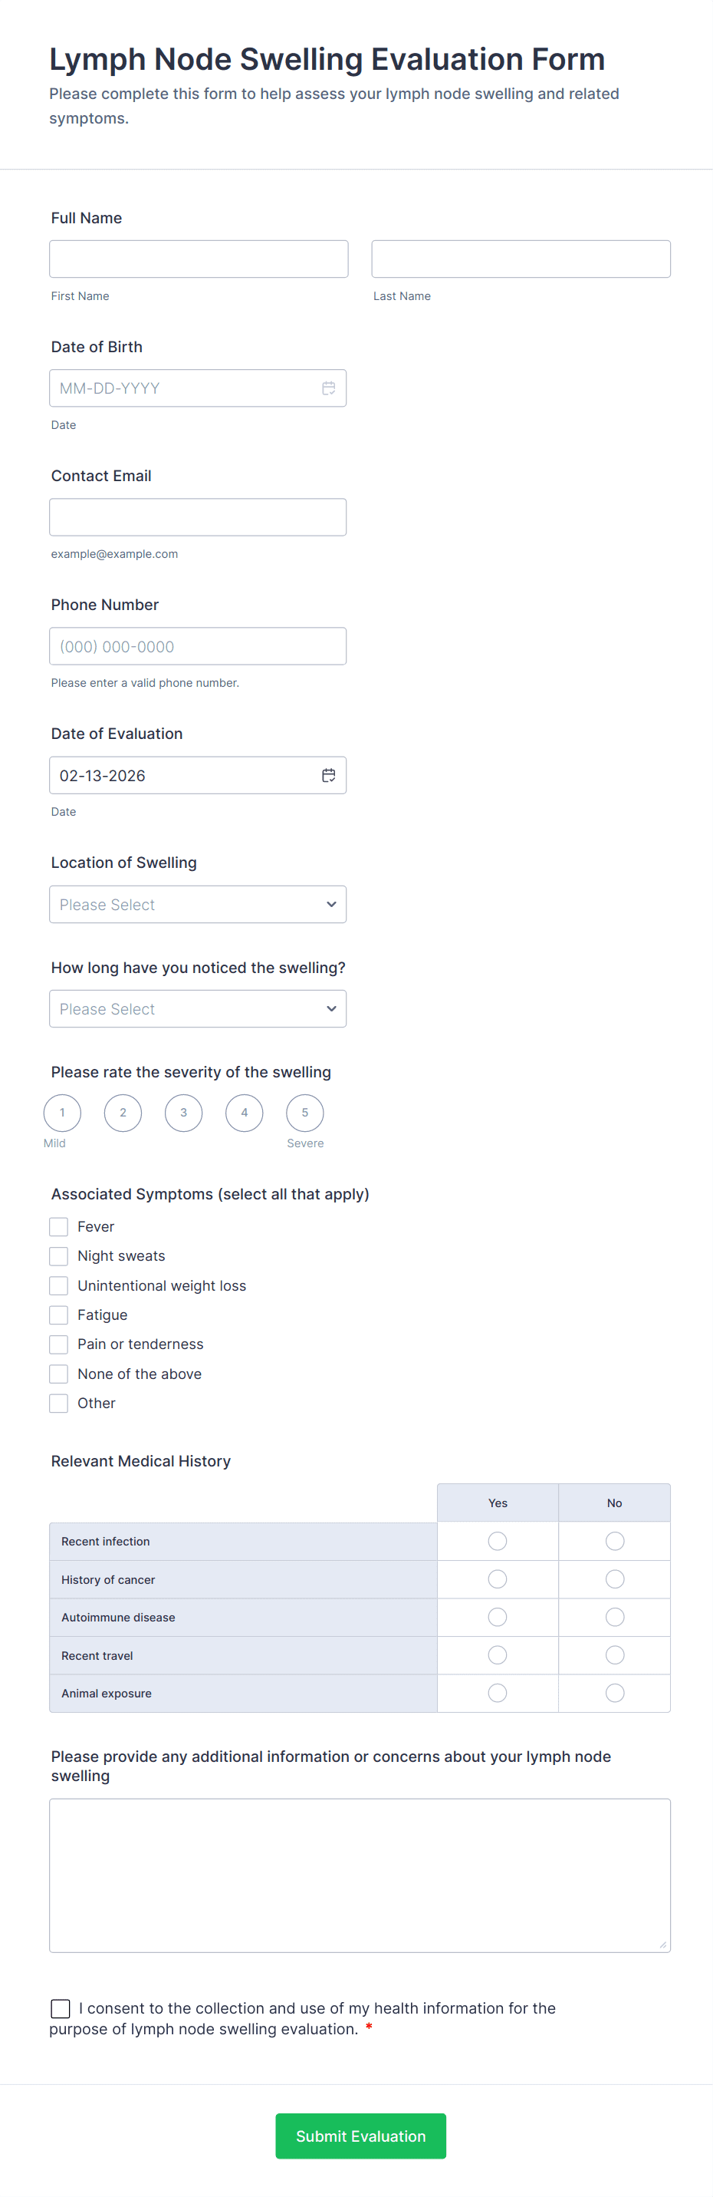Tick the Night sweats checkbox
This screenshot has height=2197, width=713.
tap(59, 1256)
